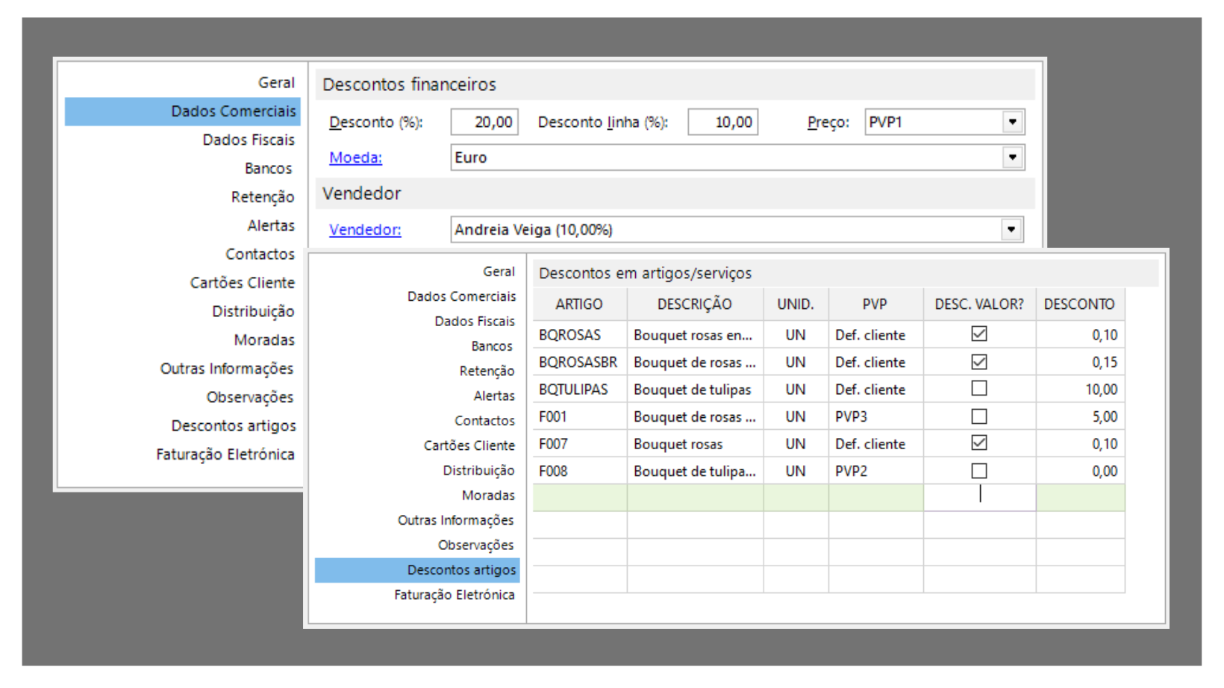Select Dados Comerciais in left panel

click(x=233, y=111)
